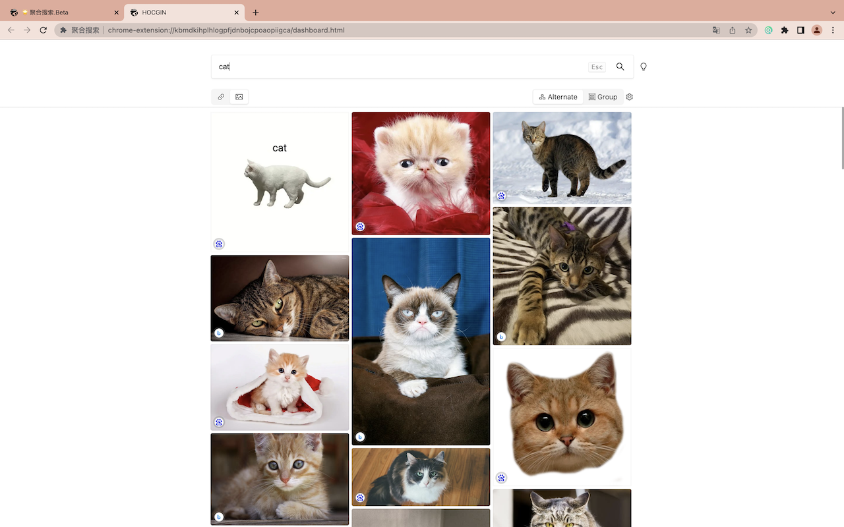Open the Chrome extensions puzzle menu
This screenshot has height=527, width=844.
coord(784,30)
